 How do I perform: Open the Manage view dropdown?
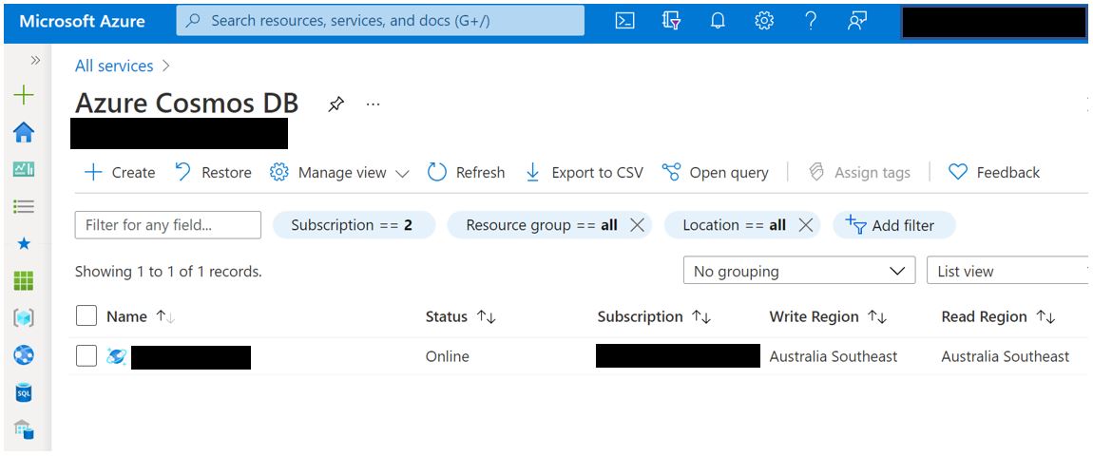point(339,172)
